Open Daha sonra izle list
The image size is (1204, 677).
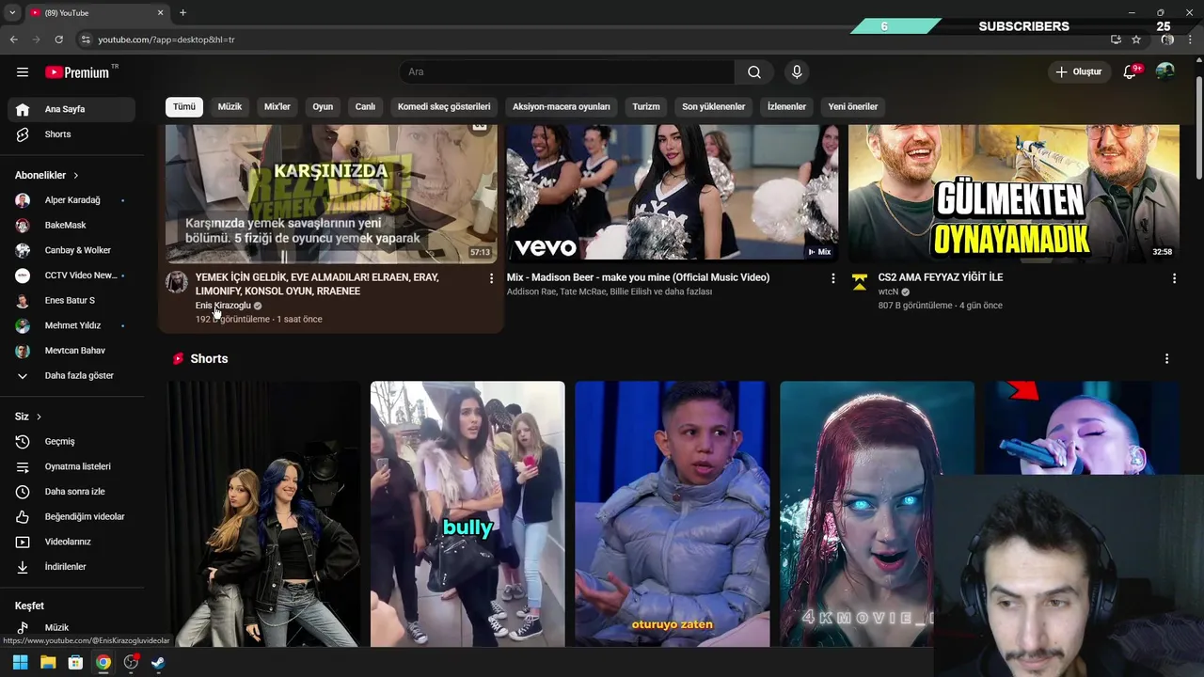point(71,492)
